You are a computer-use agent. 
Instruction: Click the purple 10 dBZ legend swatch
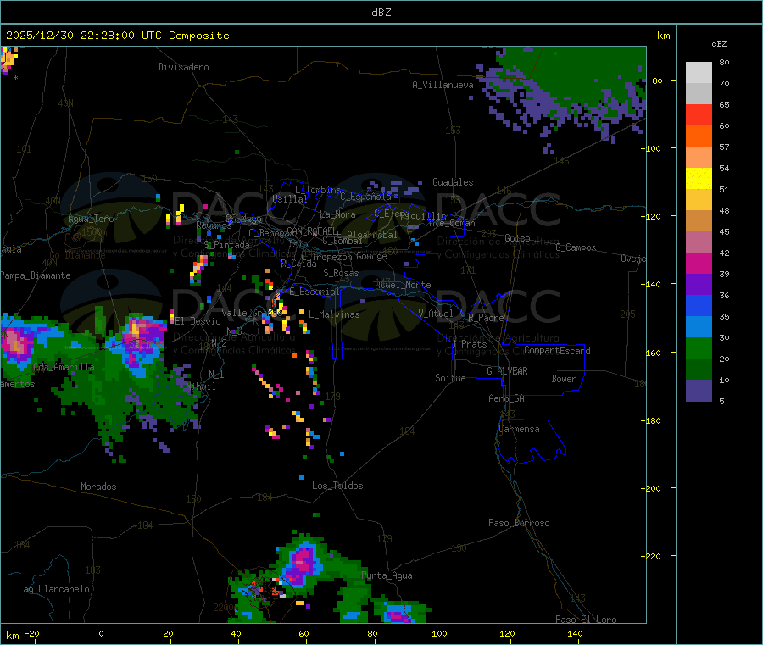pos(699,391)
